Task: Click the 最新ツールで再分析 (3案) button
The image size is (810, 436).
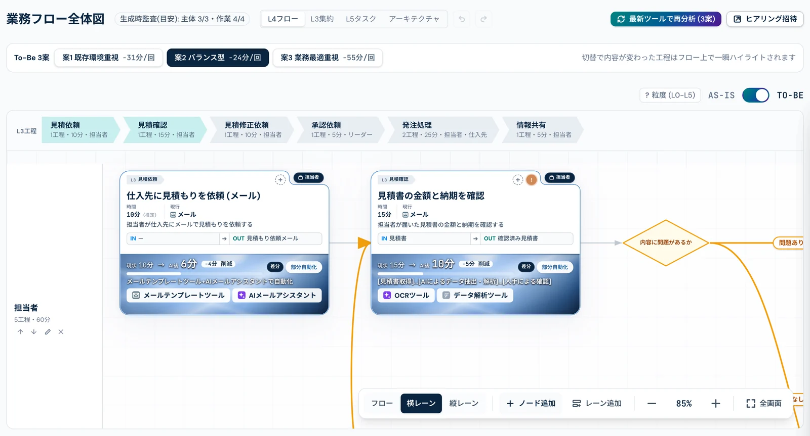Action: (666, 19)
